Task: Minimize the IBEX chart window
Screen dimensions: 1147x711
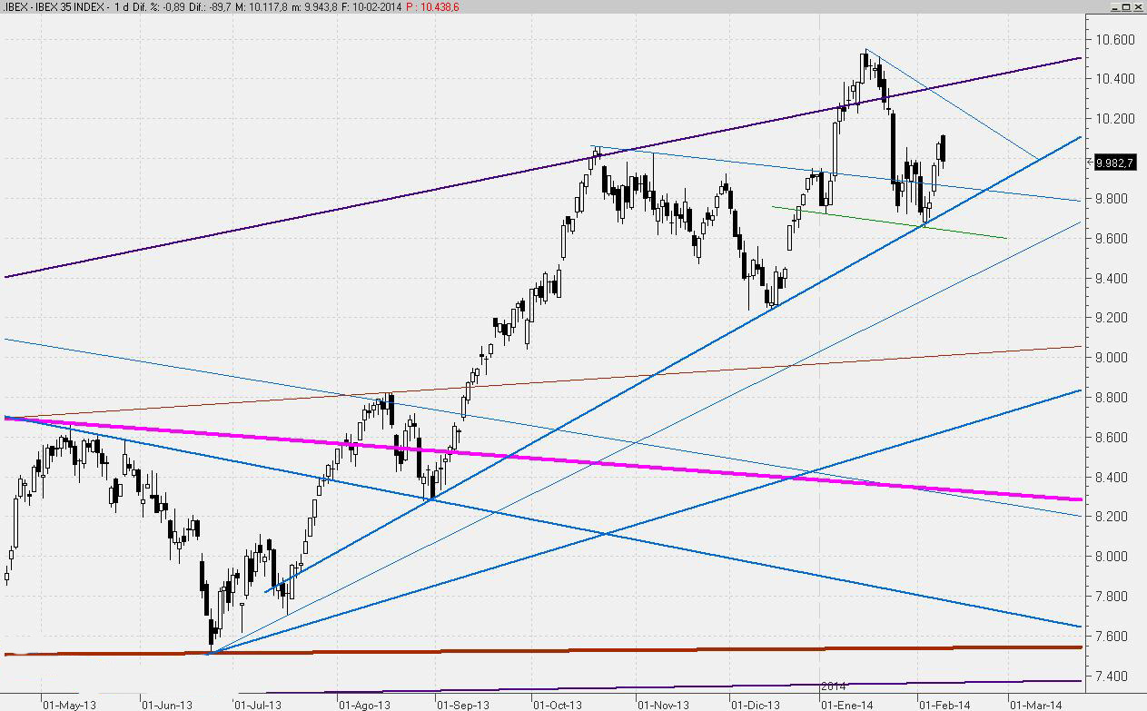Action: pyautogui.click(x=1115, y=7)
